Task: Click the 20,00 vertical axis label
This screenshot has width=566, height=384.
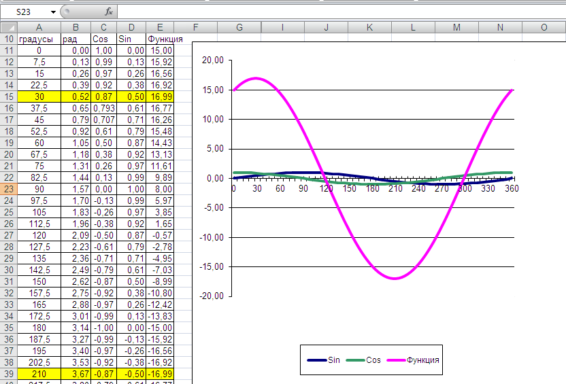Action: [x=213, y=60]
